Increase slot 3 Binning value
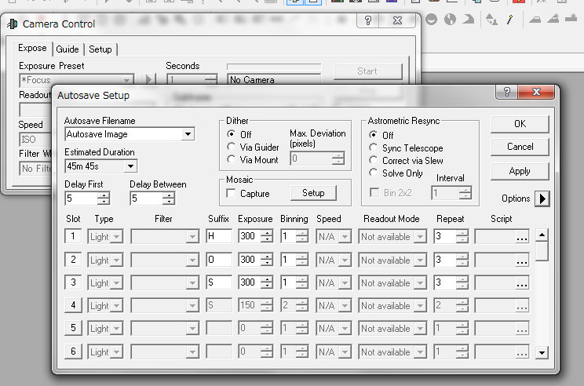Viewport: 584px width, 386px height. coord(302,280)
